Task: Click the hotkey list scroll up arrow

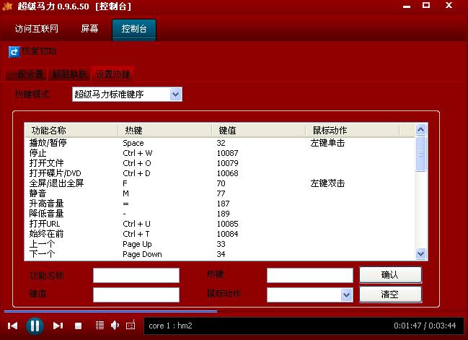Action: 421,130
